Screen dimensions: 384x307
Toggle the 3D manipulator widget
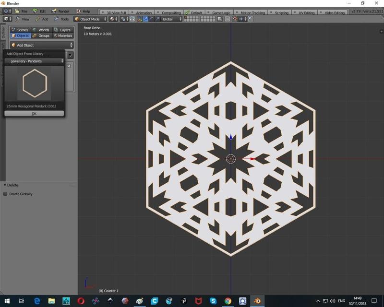[x=139, y=19]
